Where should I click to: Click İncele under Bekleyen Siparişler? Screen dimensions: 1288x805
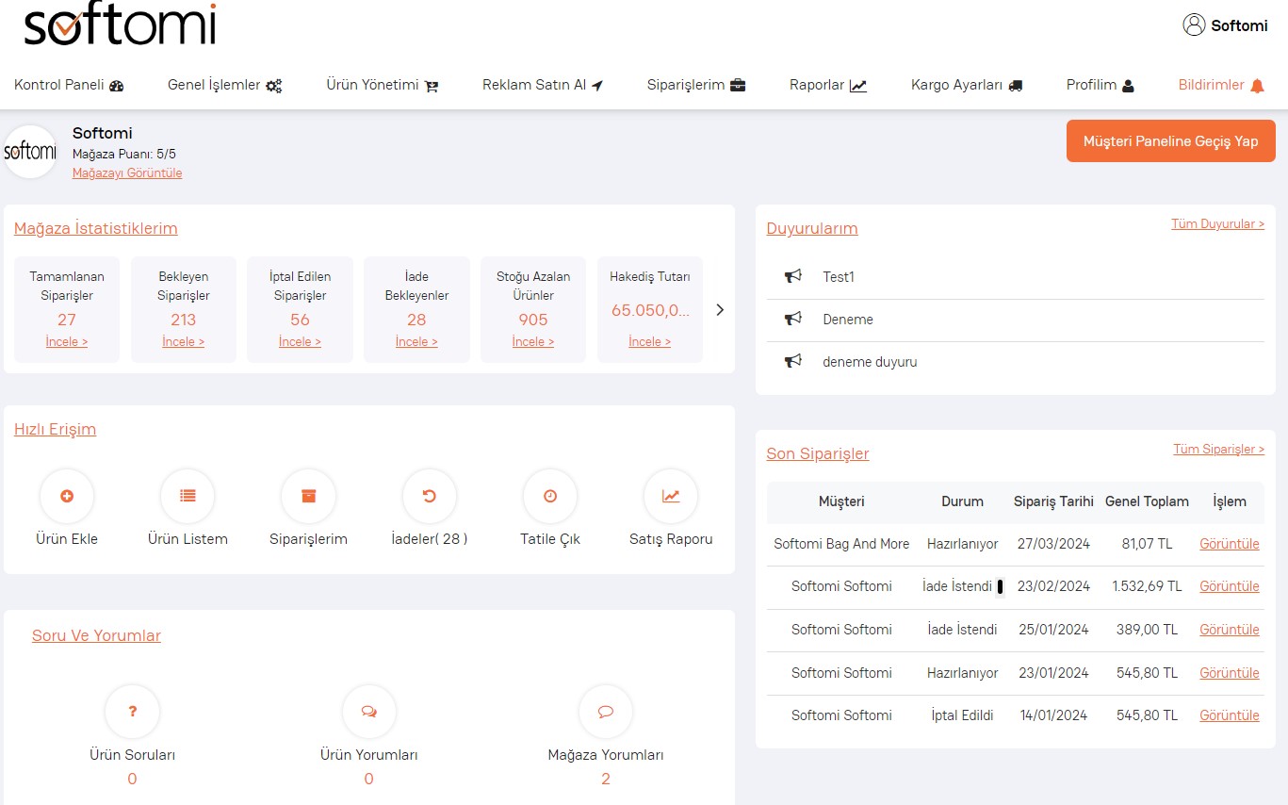(183, 342)
